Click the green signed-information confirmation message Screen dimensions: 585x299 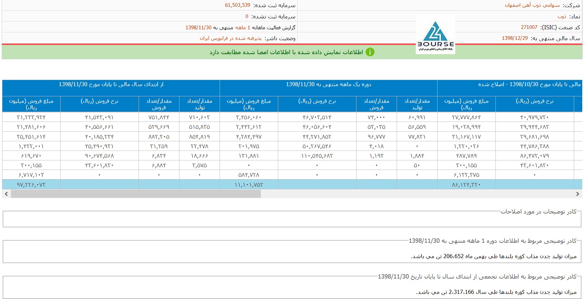[286, 52]
